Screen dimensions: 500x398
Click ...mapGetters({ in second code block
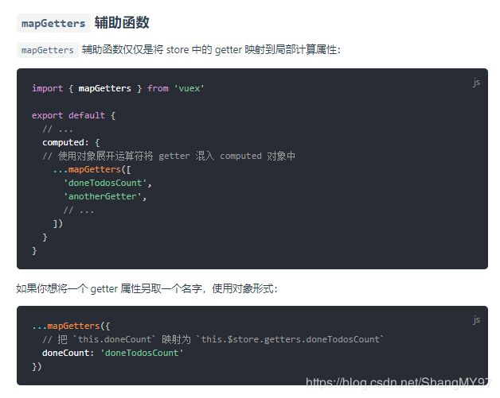pyautogui.click(x=71, y=326)
